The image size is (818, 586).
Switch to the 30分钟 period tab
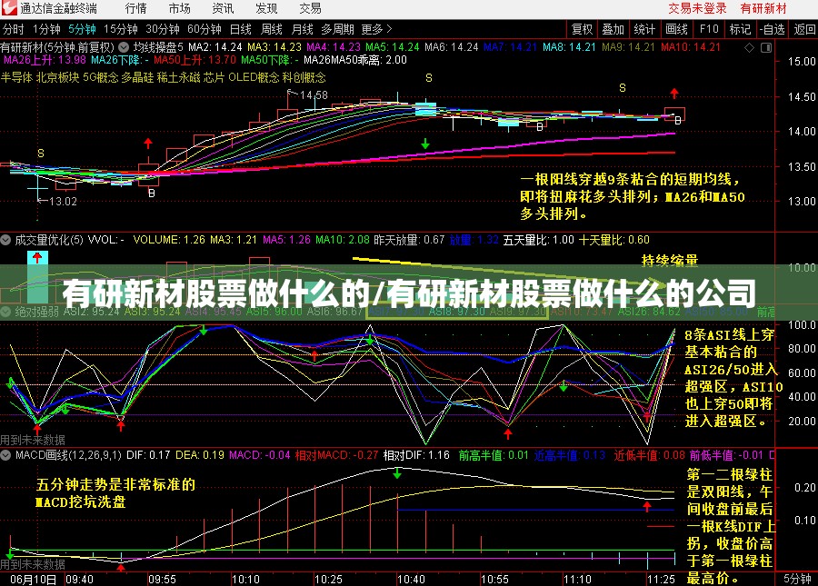[163, 29]
